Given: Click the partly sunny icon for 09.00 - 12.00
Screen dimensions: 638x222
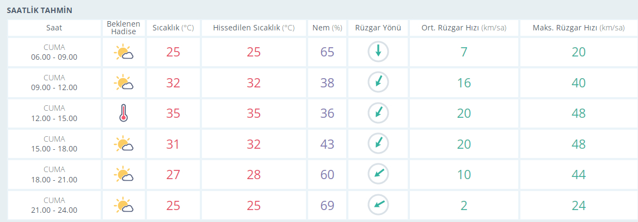Looking at the screenshot, I should pos(124,83).
